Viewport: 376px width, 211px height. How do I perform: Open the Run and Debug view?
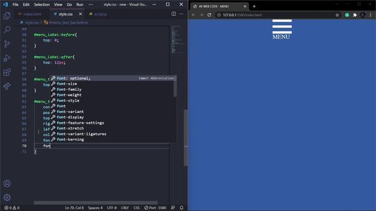click(x=7, y=58)
